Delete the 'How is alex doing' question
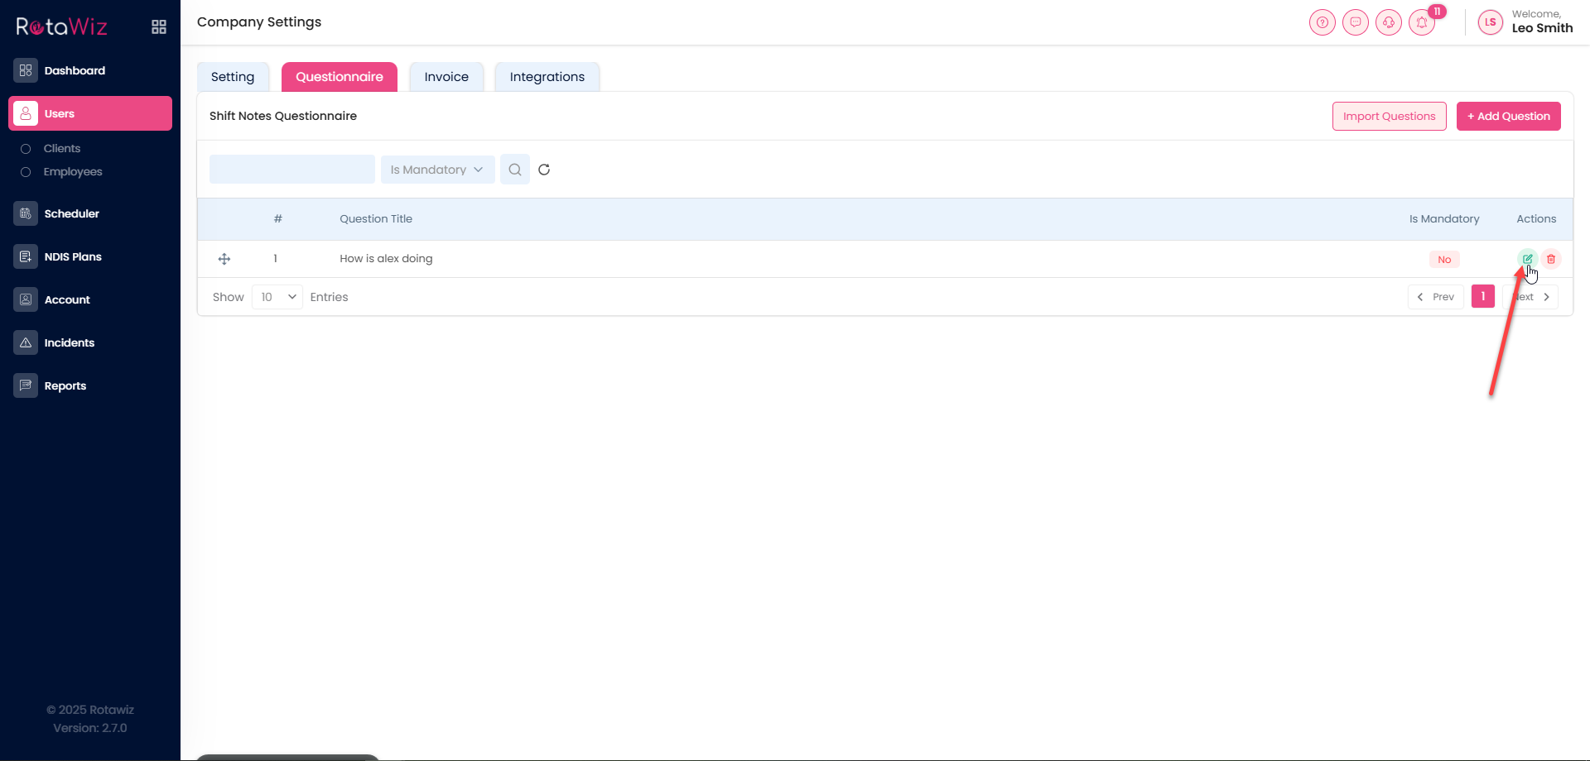Viewport: 1590px width, 761px height. coord(1551,259)
